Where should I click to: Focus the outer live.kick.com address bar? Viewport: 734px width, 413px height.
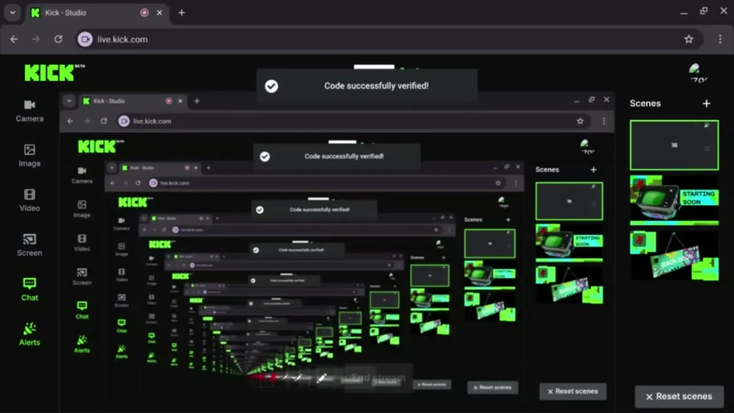point(390,39)
